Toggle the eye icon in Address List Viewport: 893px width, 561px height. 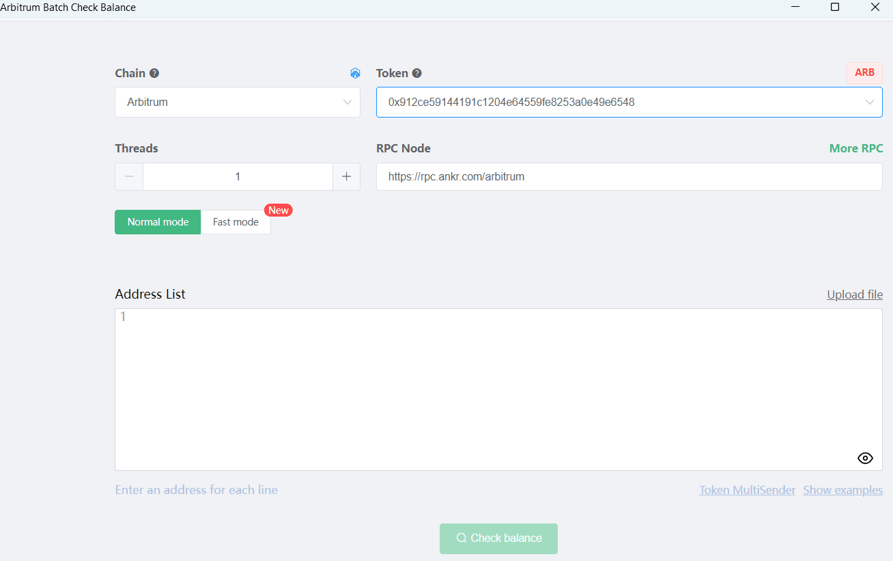865,458
